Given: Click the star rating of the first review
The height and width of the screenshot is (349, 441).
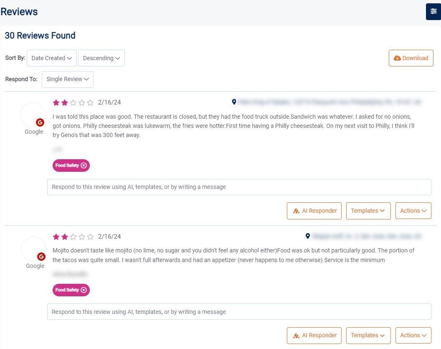Looking at the screenshot, I should 73,102.
